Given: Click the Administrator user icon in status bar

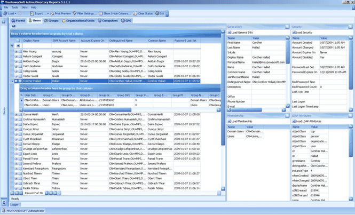Looking at the screenshot, I should tap(4, 211).
